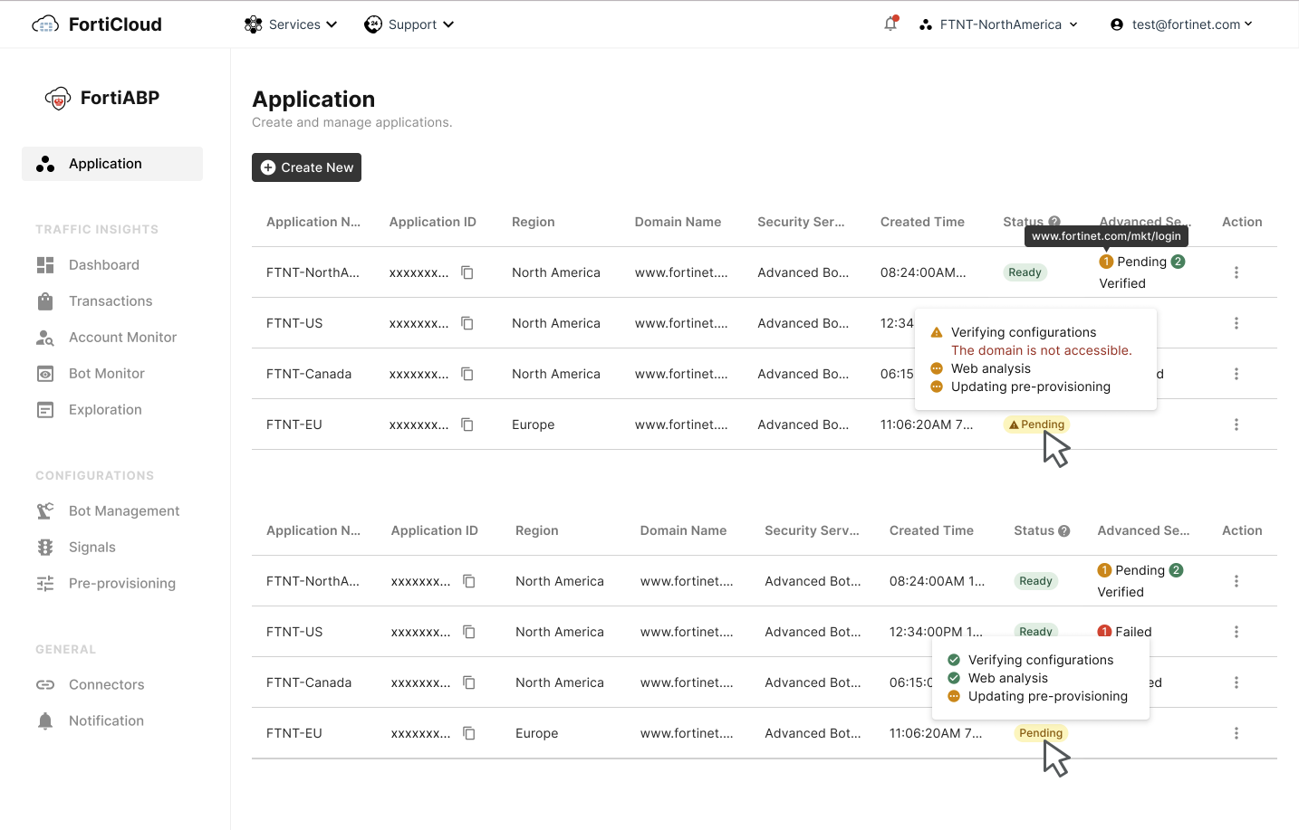Open the Exploration view
The width and height of the screenshot is (1299, 830).
coord(106,409)
